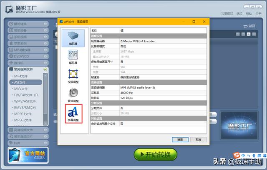Expand the 最近转换 category arrow
267x170 pixels.
(x=45, y=24)
